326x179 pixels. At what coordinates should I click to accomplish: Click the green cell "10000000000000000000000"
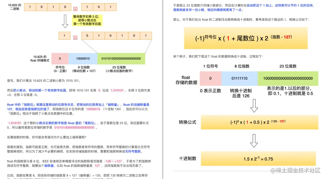tap(288, 79)
